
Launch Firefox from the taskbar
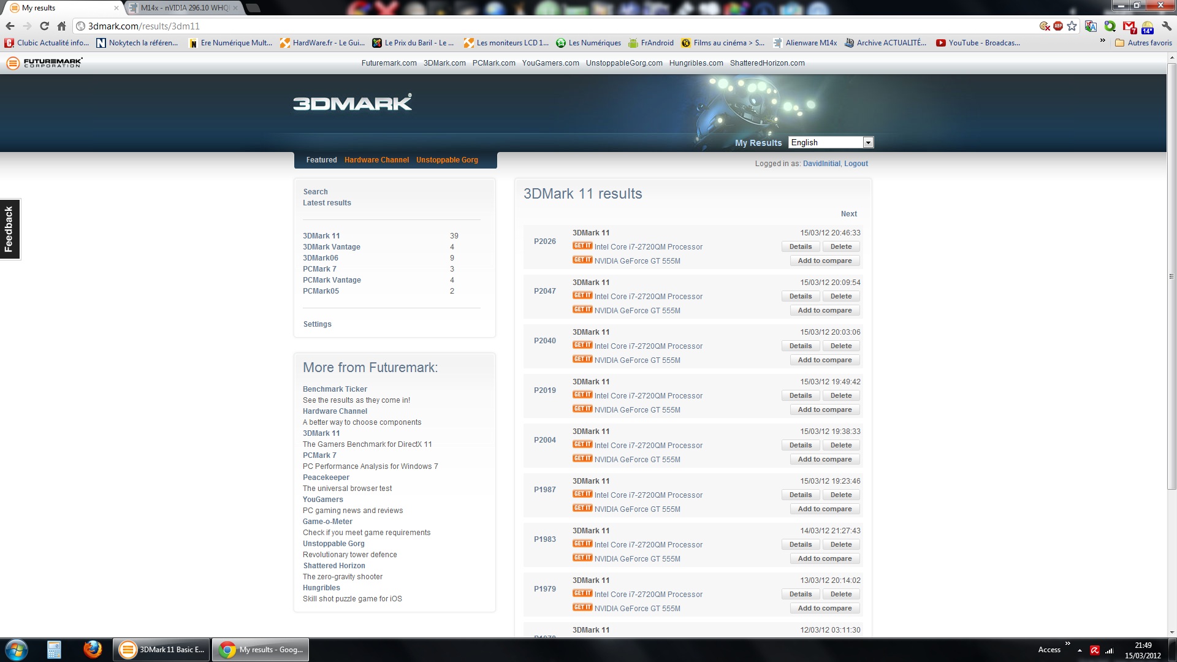pyautogui.click(x=93, y=650)
